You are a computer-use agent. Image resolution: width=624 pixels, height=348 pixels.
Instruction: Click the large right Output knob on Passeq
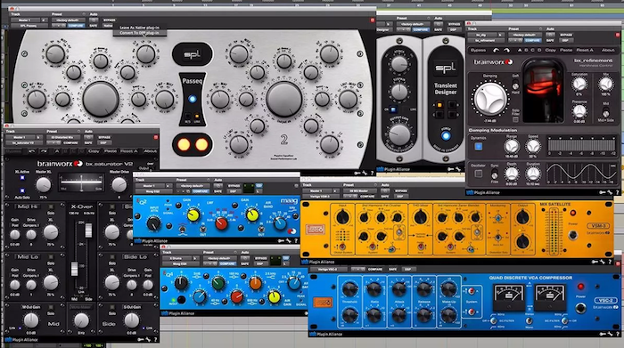[x=284, y=100]
